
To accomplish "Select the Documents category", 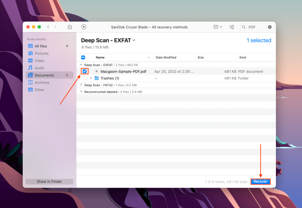I will click(x=49, y=75).
